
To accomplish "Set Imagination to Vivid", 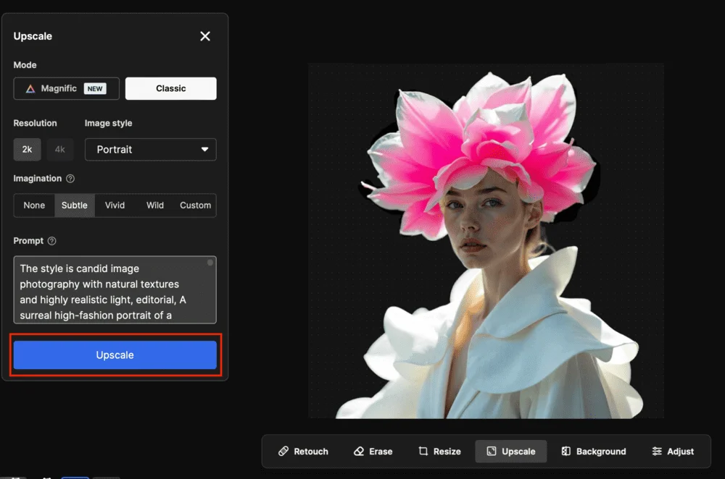I will tap(115, 205).
